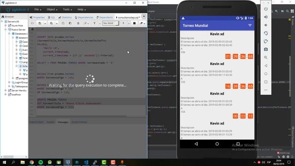Tap the phone's Recents navigation button
295x166 pixels.
pos(238,144)
